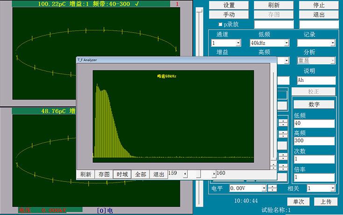Enable the p录放 checkbox
The image size is (343, 215).
click(221, 24)
